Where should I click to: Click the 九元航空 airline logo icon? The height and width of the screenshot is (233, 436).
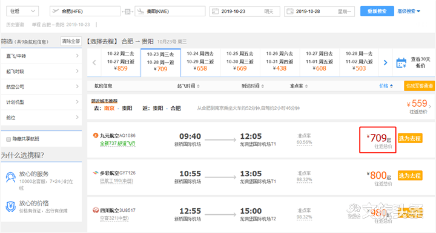[96, 135]
